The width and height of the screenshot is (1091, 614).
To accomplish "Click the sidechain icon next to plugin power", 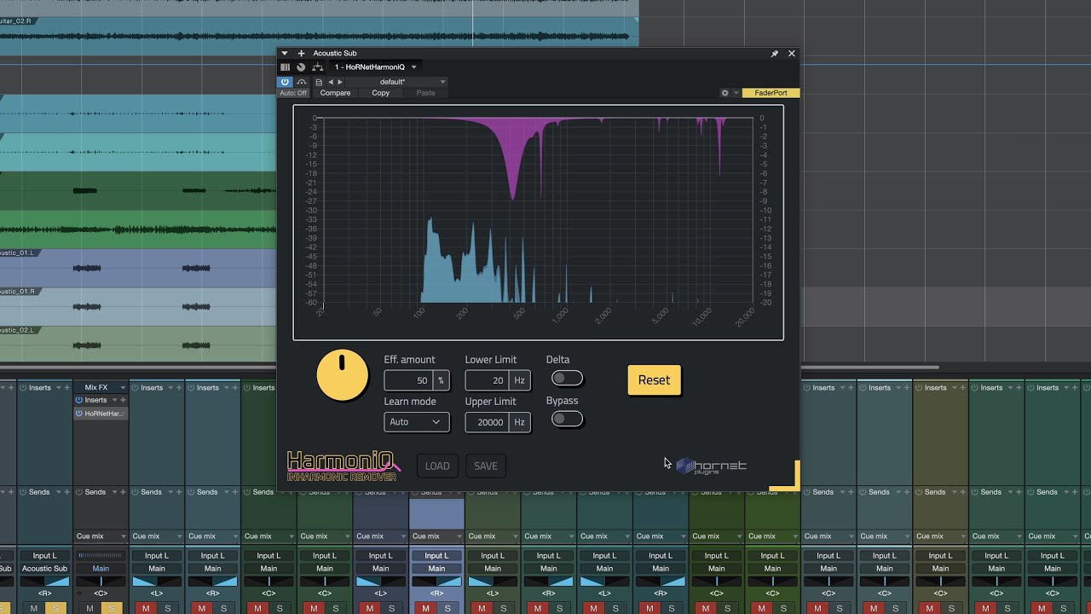I will coord(301,82).
